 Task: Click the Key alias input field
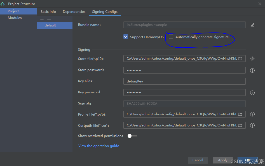coord(184,81)
